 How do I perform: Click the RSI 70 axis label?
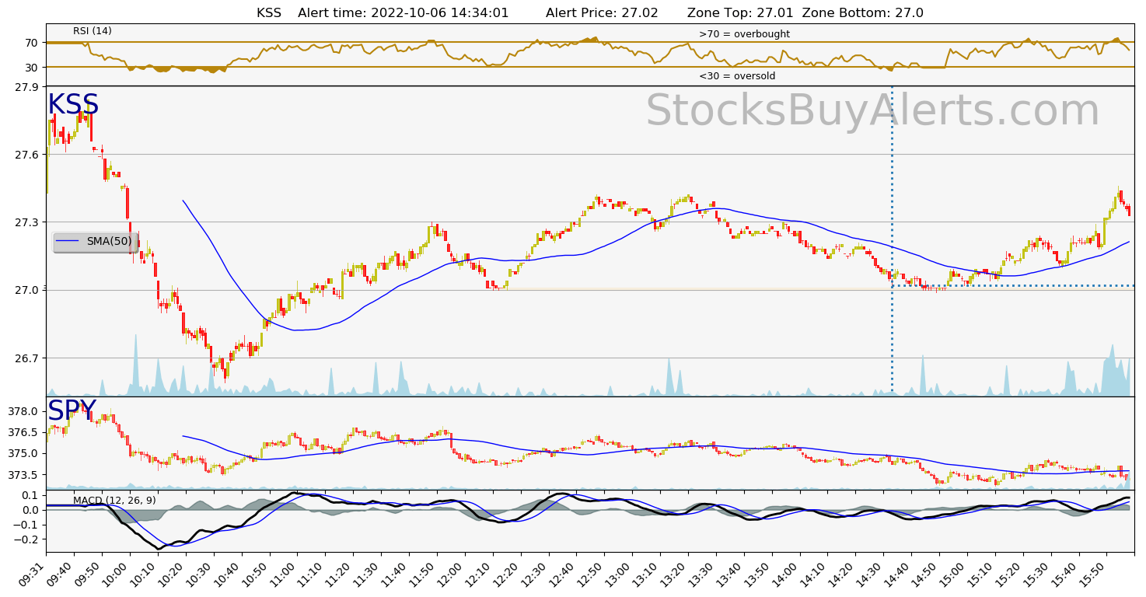click(x=32, y=43)
